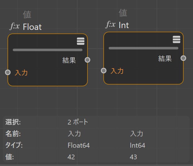The height and width of the screenshot is (166, 193).
Task: Click the orange 入力 label on Float node
Action: click(21, 73)
